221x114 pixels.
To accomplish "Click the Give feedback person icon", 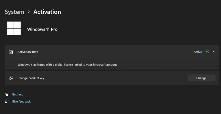I will [7, 101].
